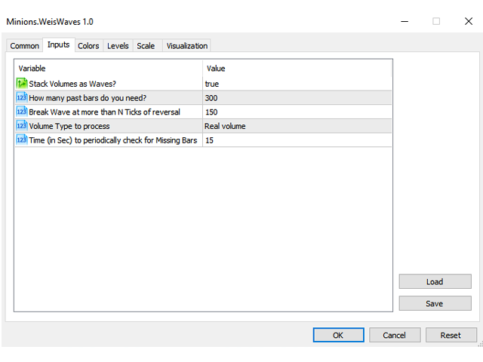Minimize the Minions.WeisWaves dialog
Viewport: 483px width, 362px height.
pos(405,21)
